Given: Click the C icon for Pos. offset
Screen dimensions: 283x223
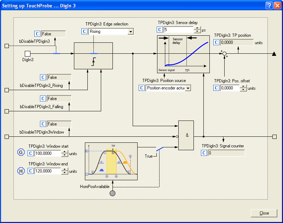Looking at the screenshot, I should click(x=216, y=88).
